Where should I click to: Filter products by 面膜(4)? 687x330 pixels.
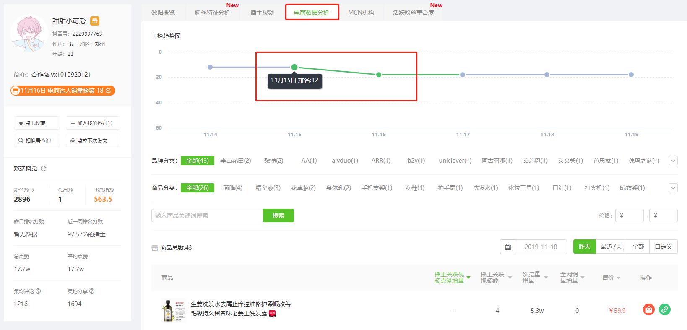pos(233,188)
